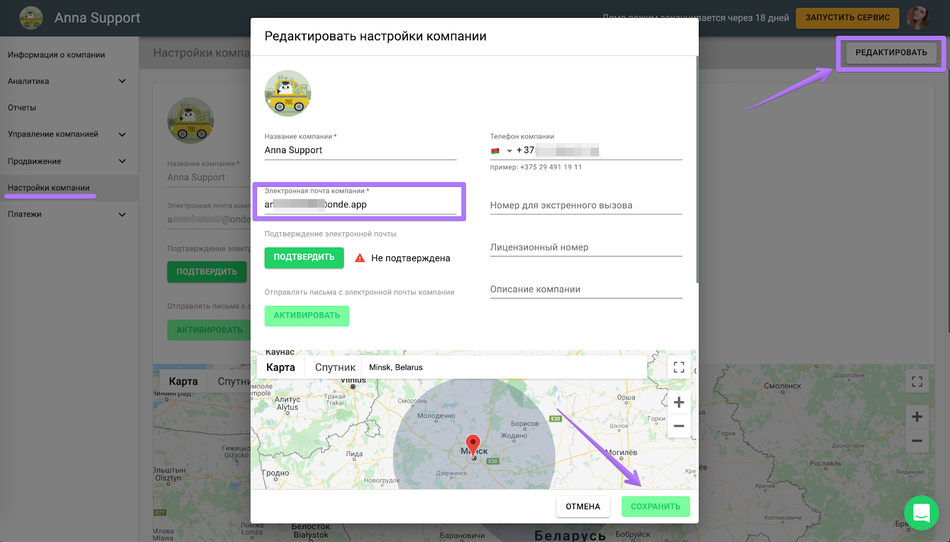The width and height of the screenshot is (950, 542).
Task: Toggle fullscreen on the dialog map
Action: pos(679,367)
